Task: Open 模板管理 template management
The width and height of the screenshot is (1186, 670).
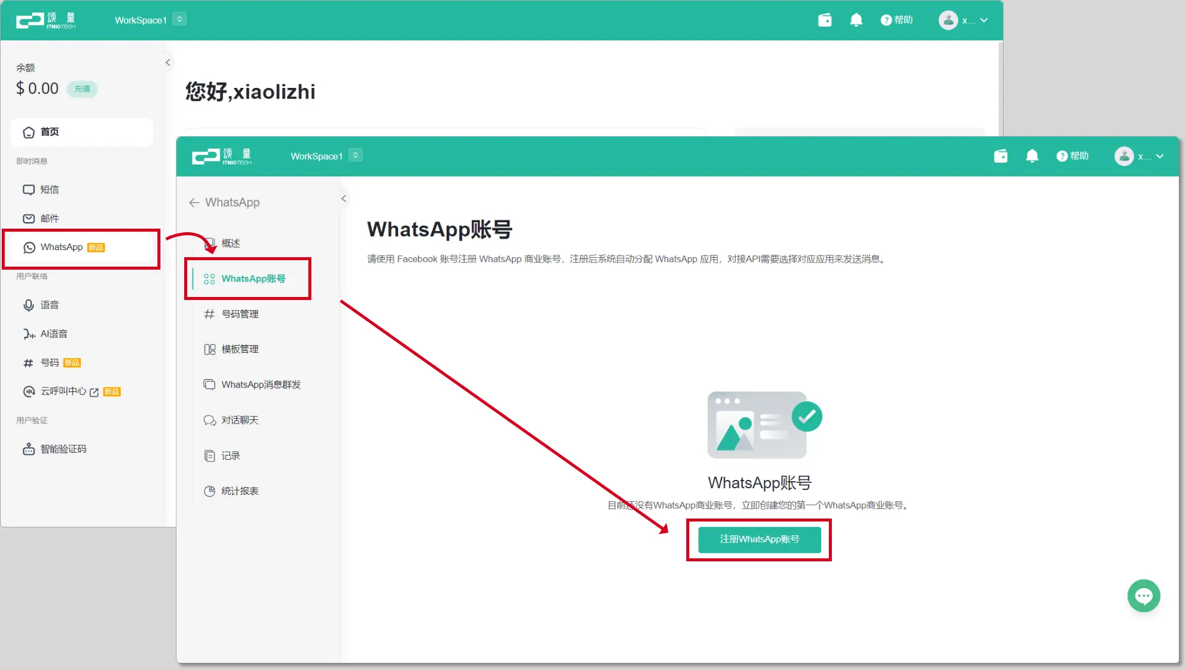Action: (x=239, y=349)
